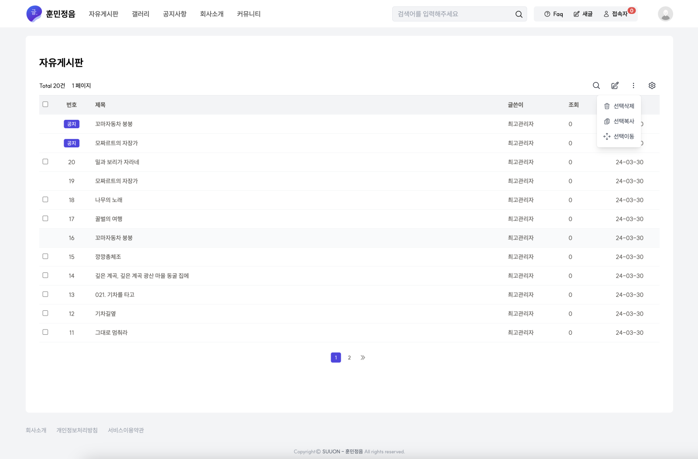Open Faq help link
Viewport: 698px width, 459px height.
tap(554, 14)
